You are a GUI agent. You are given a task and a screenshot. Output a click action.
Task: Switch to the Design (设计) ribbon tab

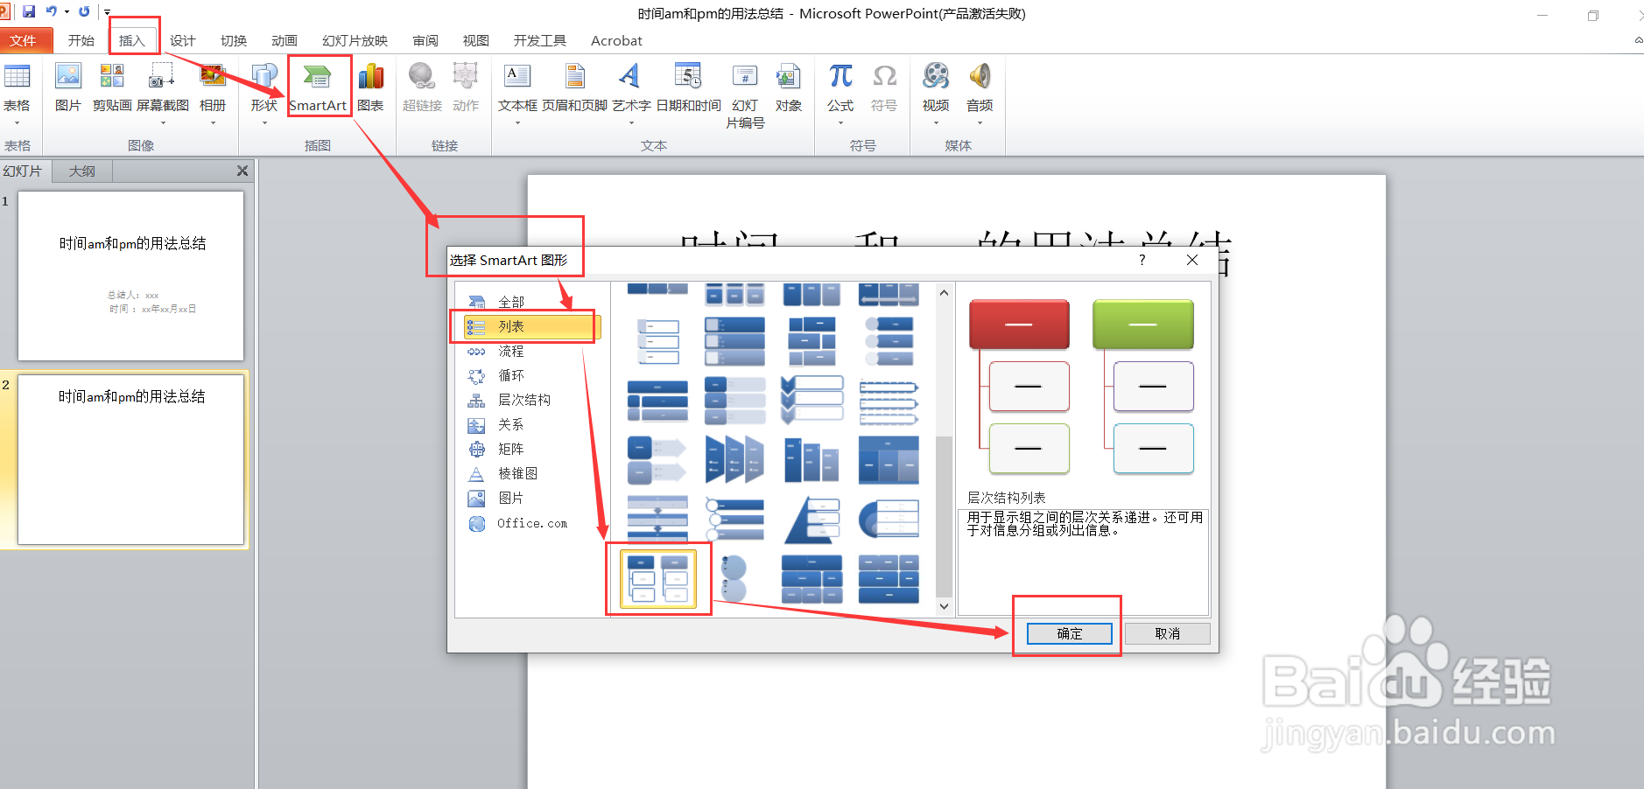click(183, 40)
